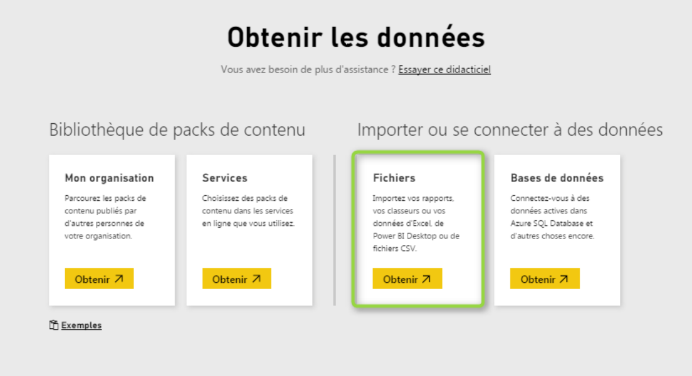
Task: Select the 'Bases de données' card title
Action: click(x=557, y=178)
